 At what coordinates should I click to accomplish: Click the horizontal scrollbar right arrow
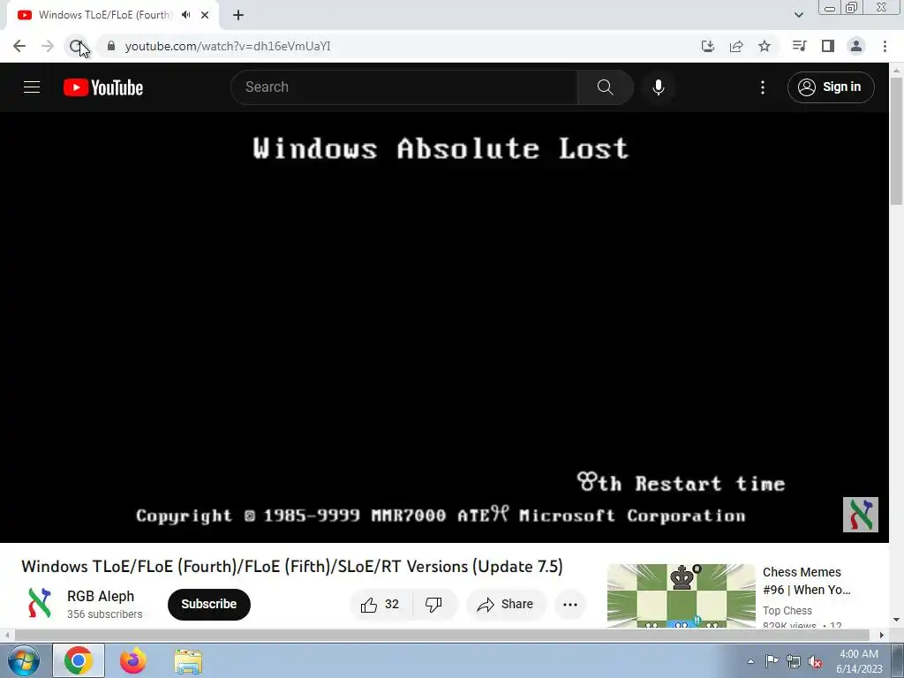882,635
